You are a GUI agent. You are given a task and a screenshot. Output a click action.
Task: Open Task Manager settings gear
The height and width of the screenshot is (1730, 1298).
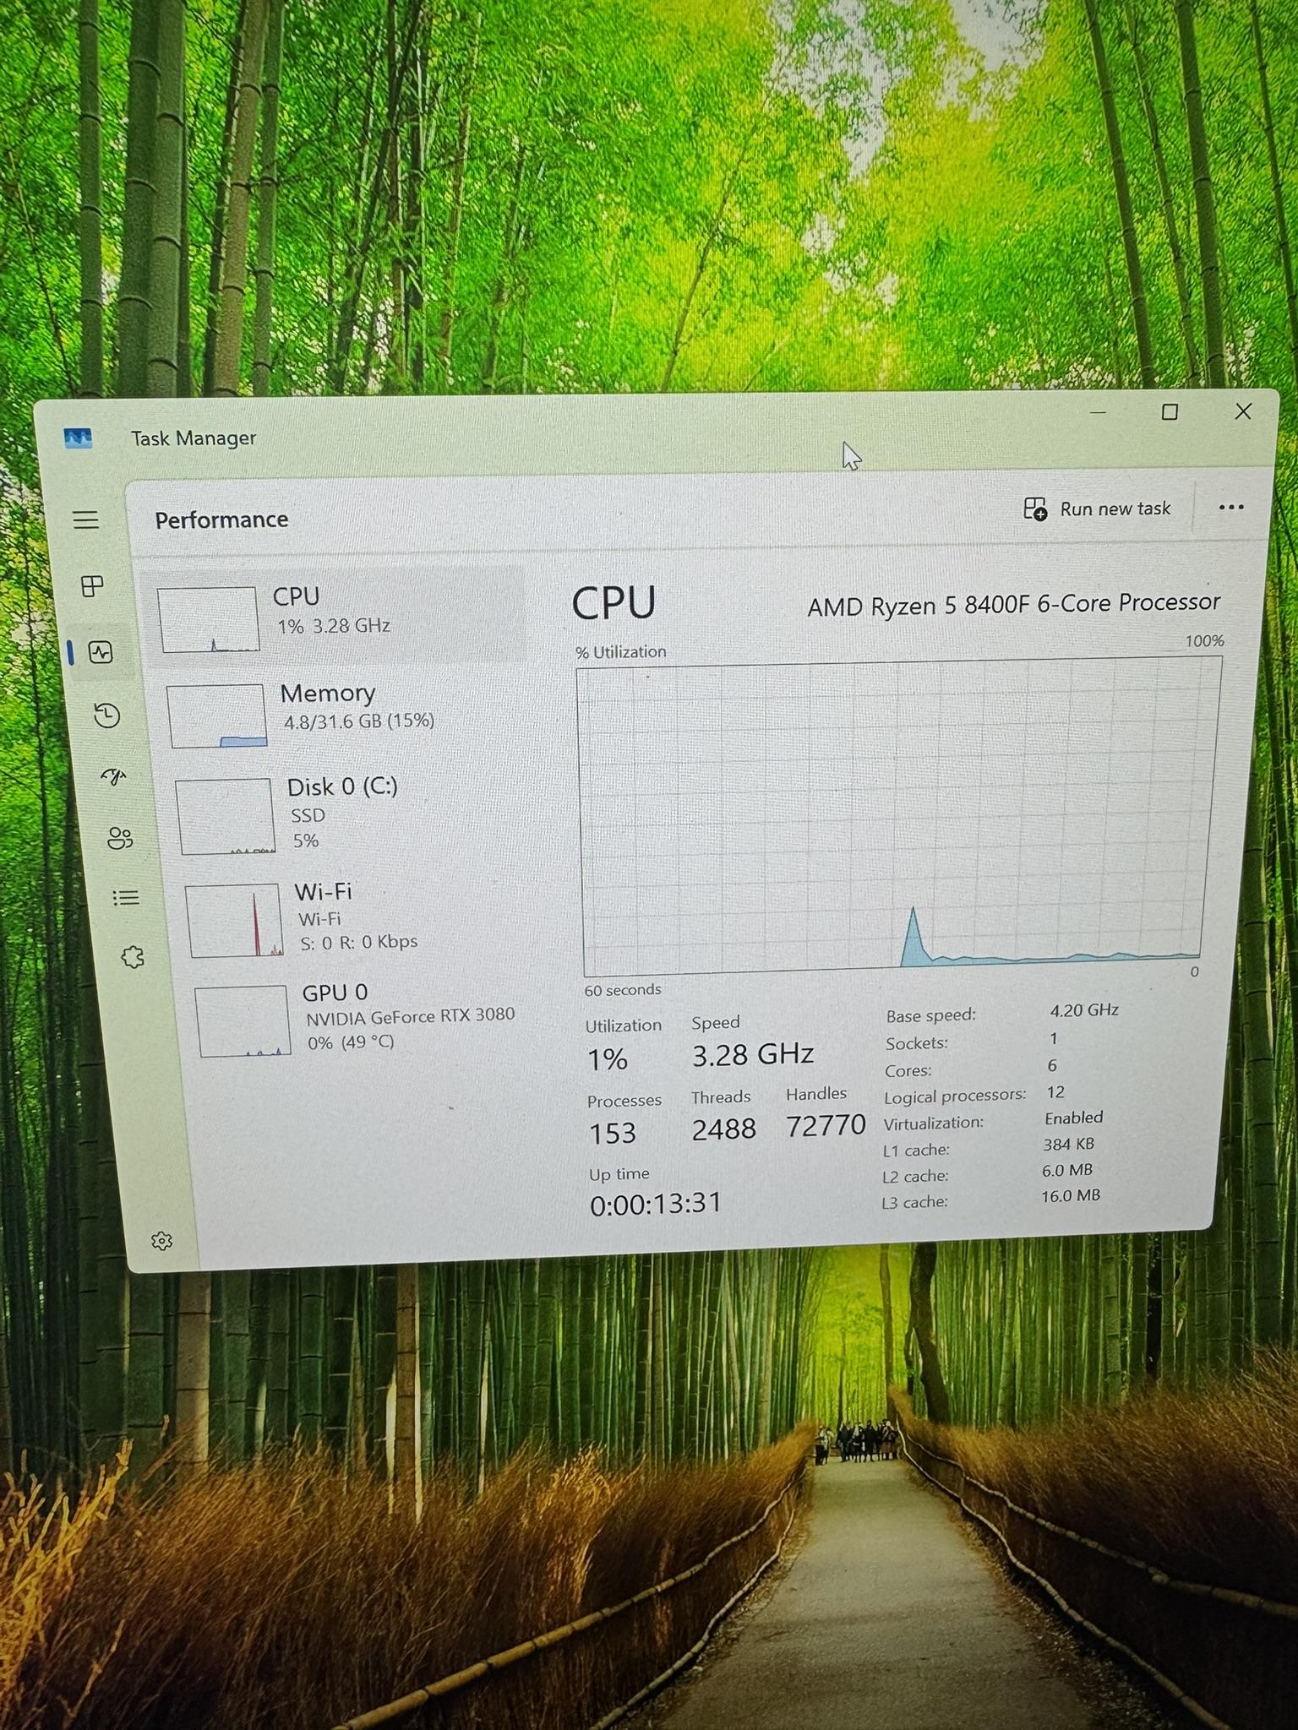coord(161,1240)
